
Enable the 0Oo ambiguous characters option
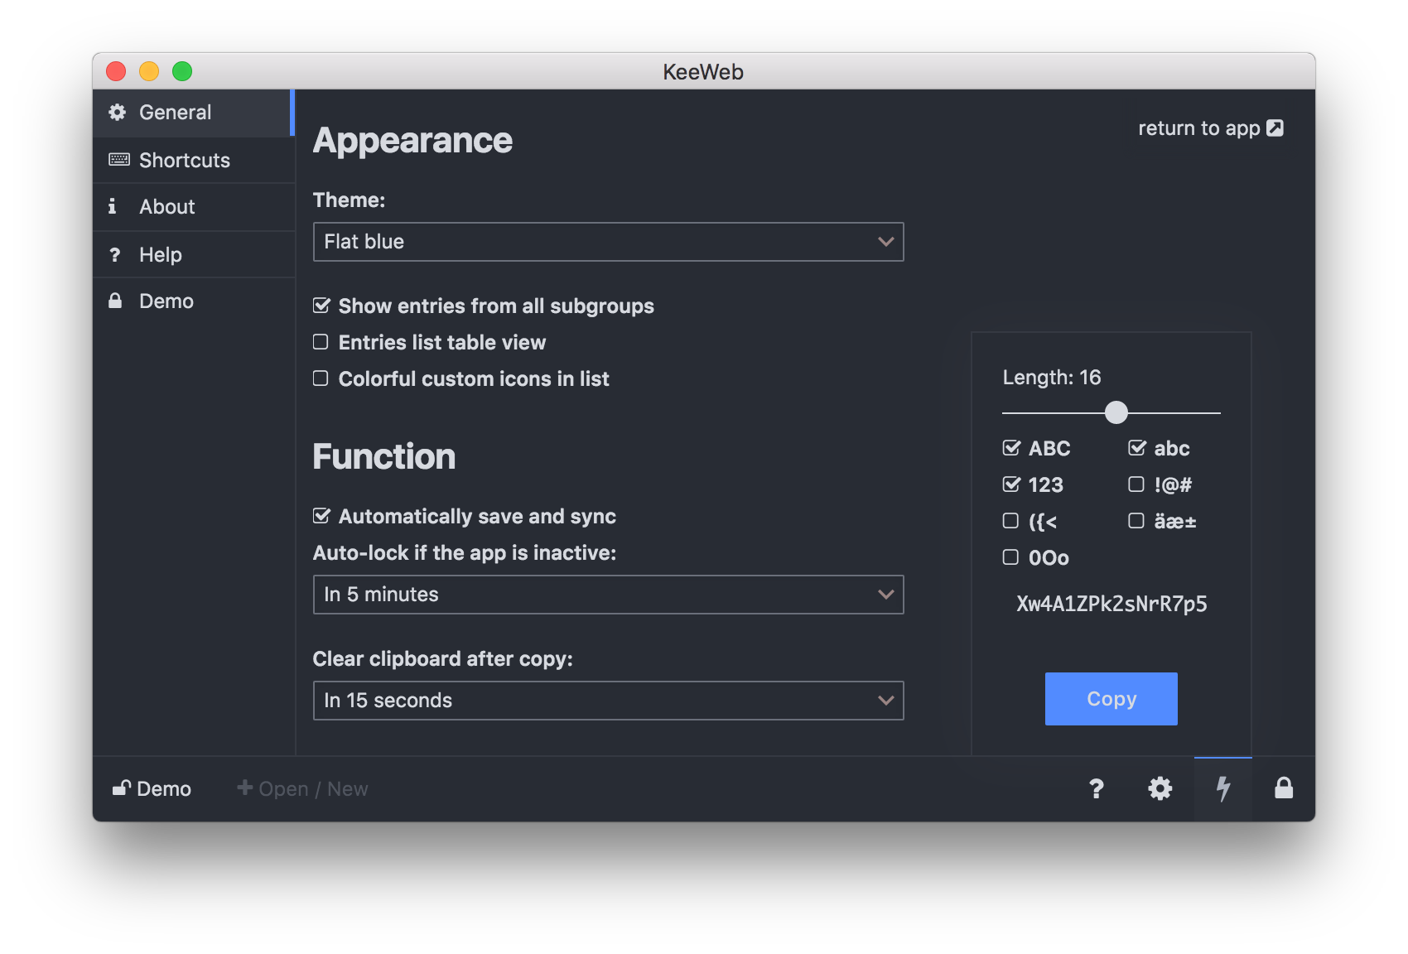tap(1010, 557)
